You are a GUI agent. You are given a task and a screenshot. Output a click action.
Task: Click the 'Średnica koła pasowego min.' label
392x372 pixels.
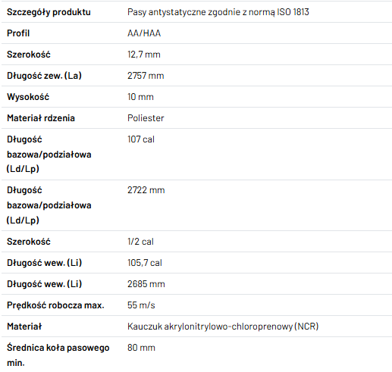pos(58,355)
